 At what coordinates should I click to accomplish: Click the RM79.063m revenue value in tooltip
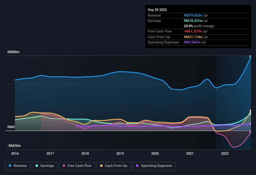click(x=193, y=15)
